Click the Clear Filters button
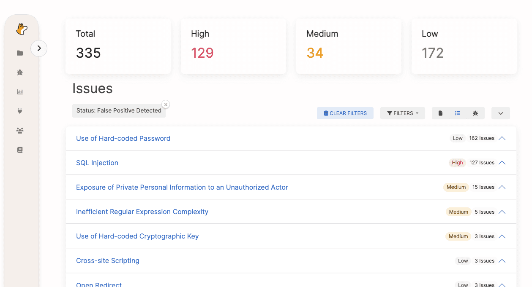The width and height of the screenshot is (532, 287). pyautogui.click(x=345, y=113)
